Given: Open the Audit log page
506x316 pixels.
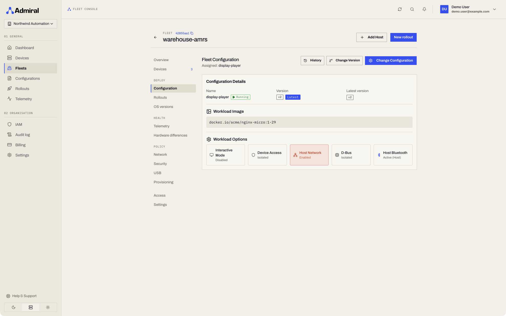Looking at the screenshot, I should (x=30, y=135).
